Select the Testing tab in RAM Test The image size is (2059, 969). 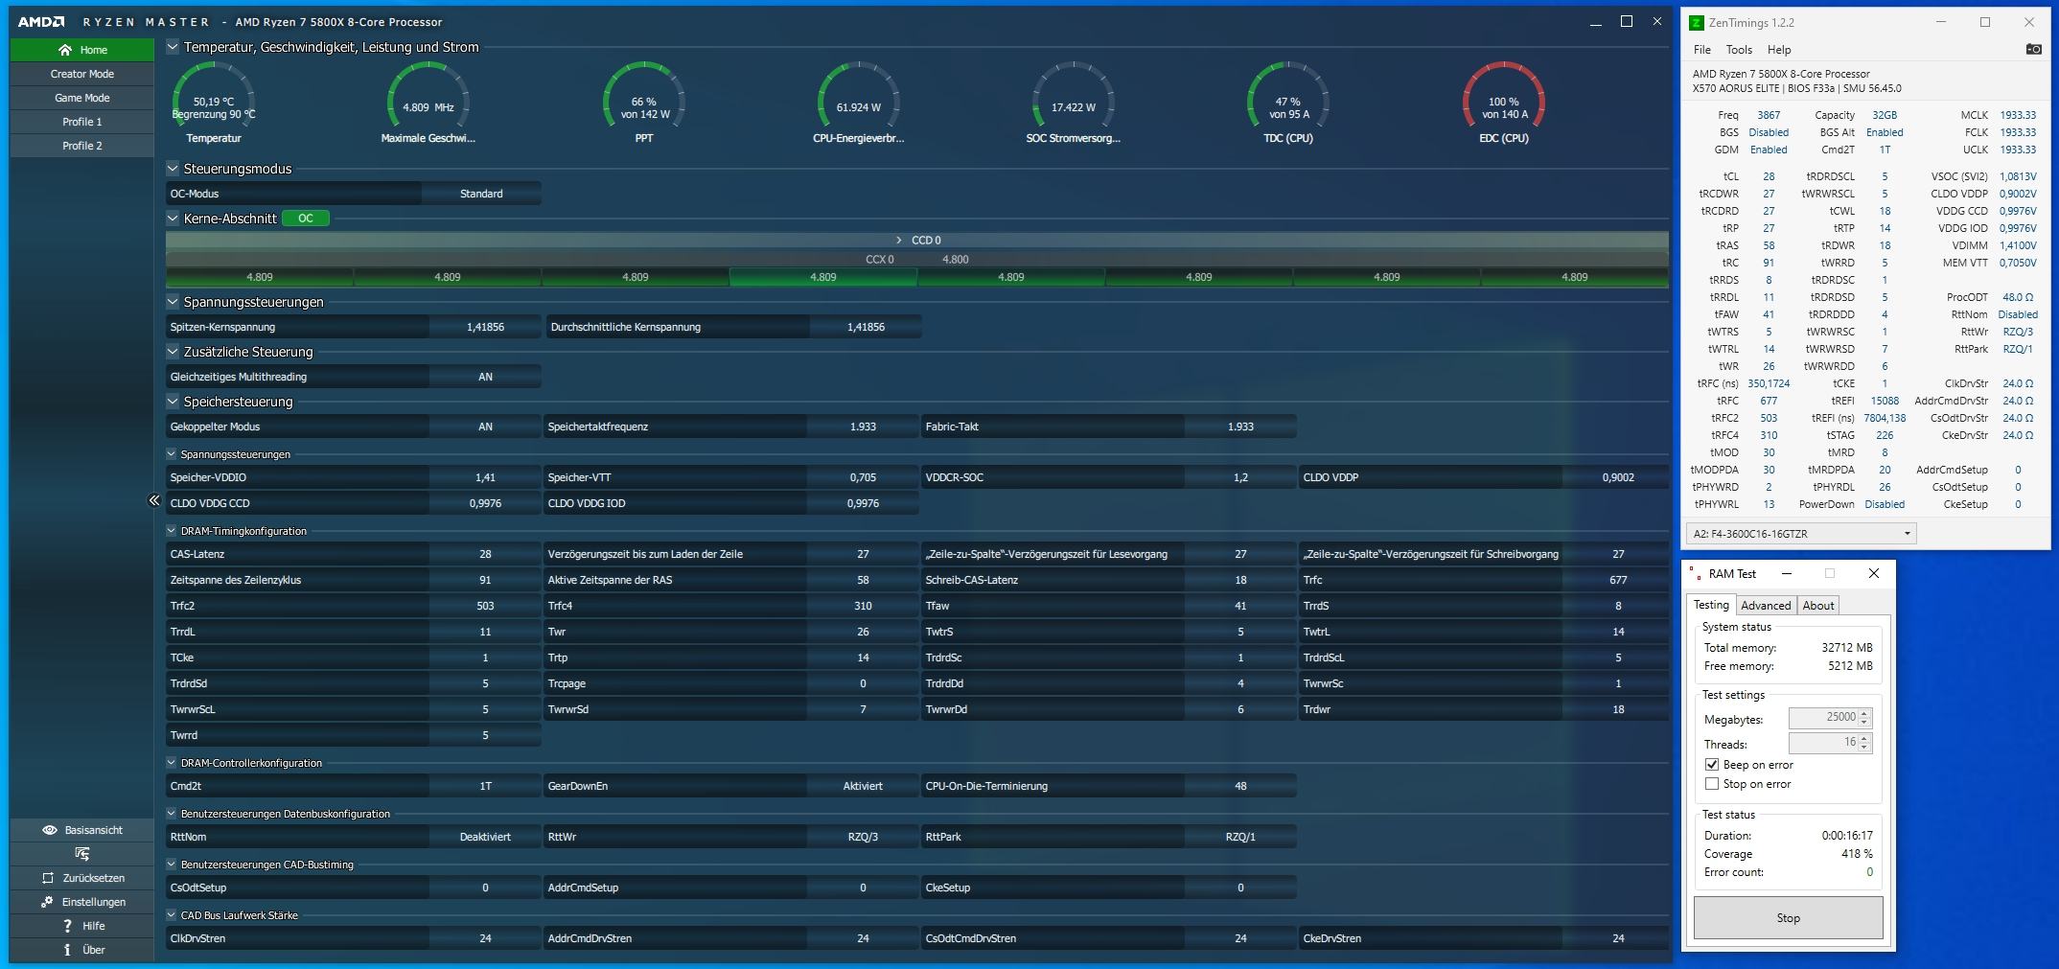pos(1711,605)
